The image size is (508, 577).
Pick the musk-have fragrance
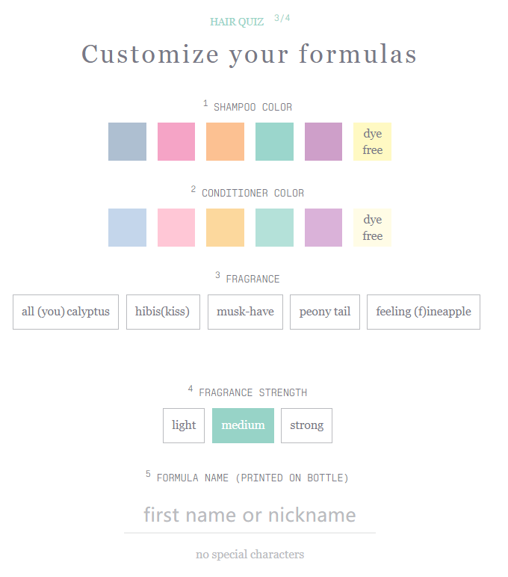pyautogui.click(x=245, y=312)
